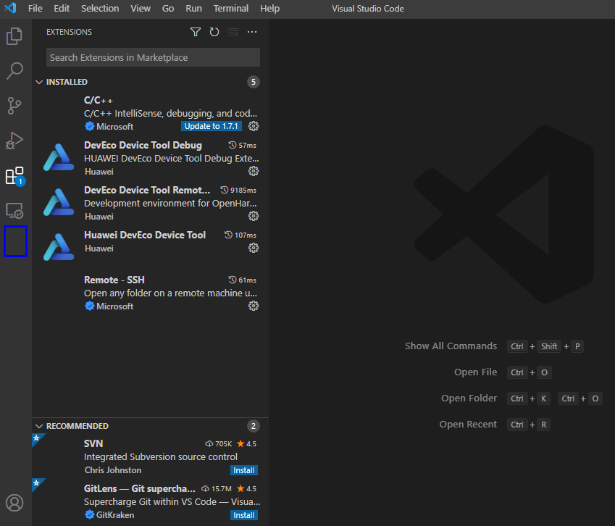Filter extensions with the funnel icon

196,32
